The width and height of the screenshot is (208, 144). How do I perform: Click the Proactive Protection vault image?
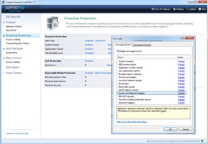tap(53, 23)
